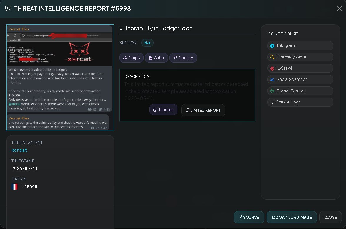Select the origin text French
The width and height of the screenshot is (346, 229).
29,186
